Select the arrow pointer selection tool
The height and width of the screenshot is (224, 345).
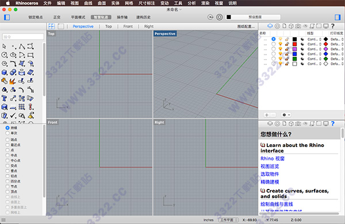pyautogui.click(x=4, y=47)
